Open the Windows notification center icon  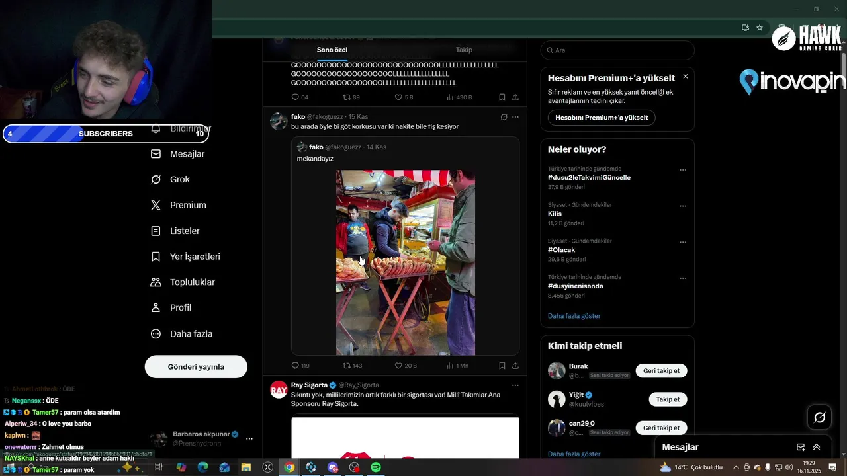pyautogui.click(x=832, y=467)
